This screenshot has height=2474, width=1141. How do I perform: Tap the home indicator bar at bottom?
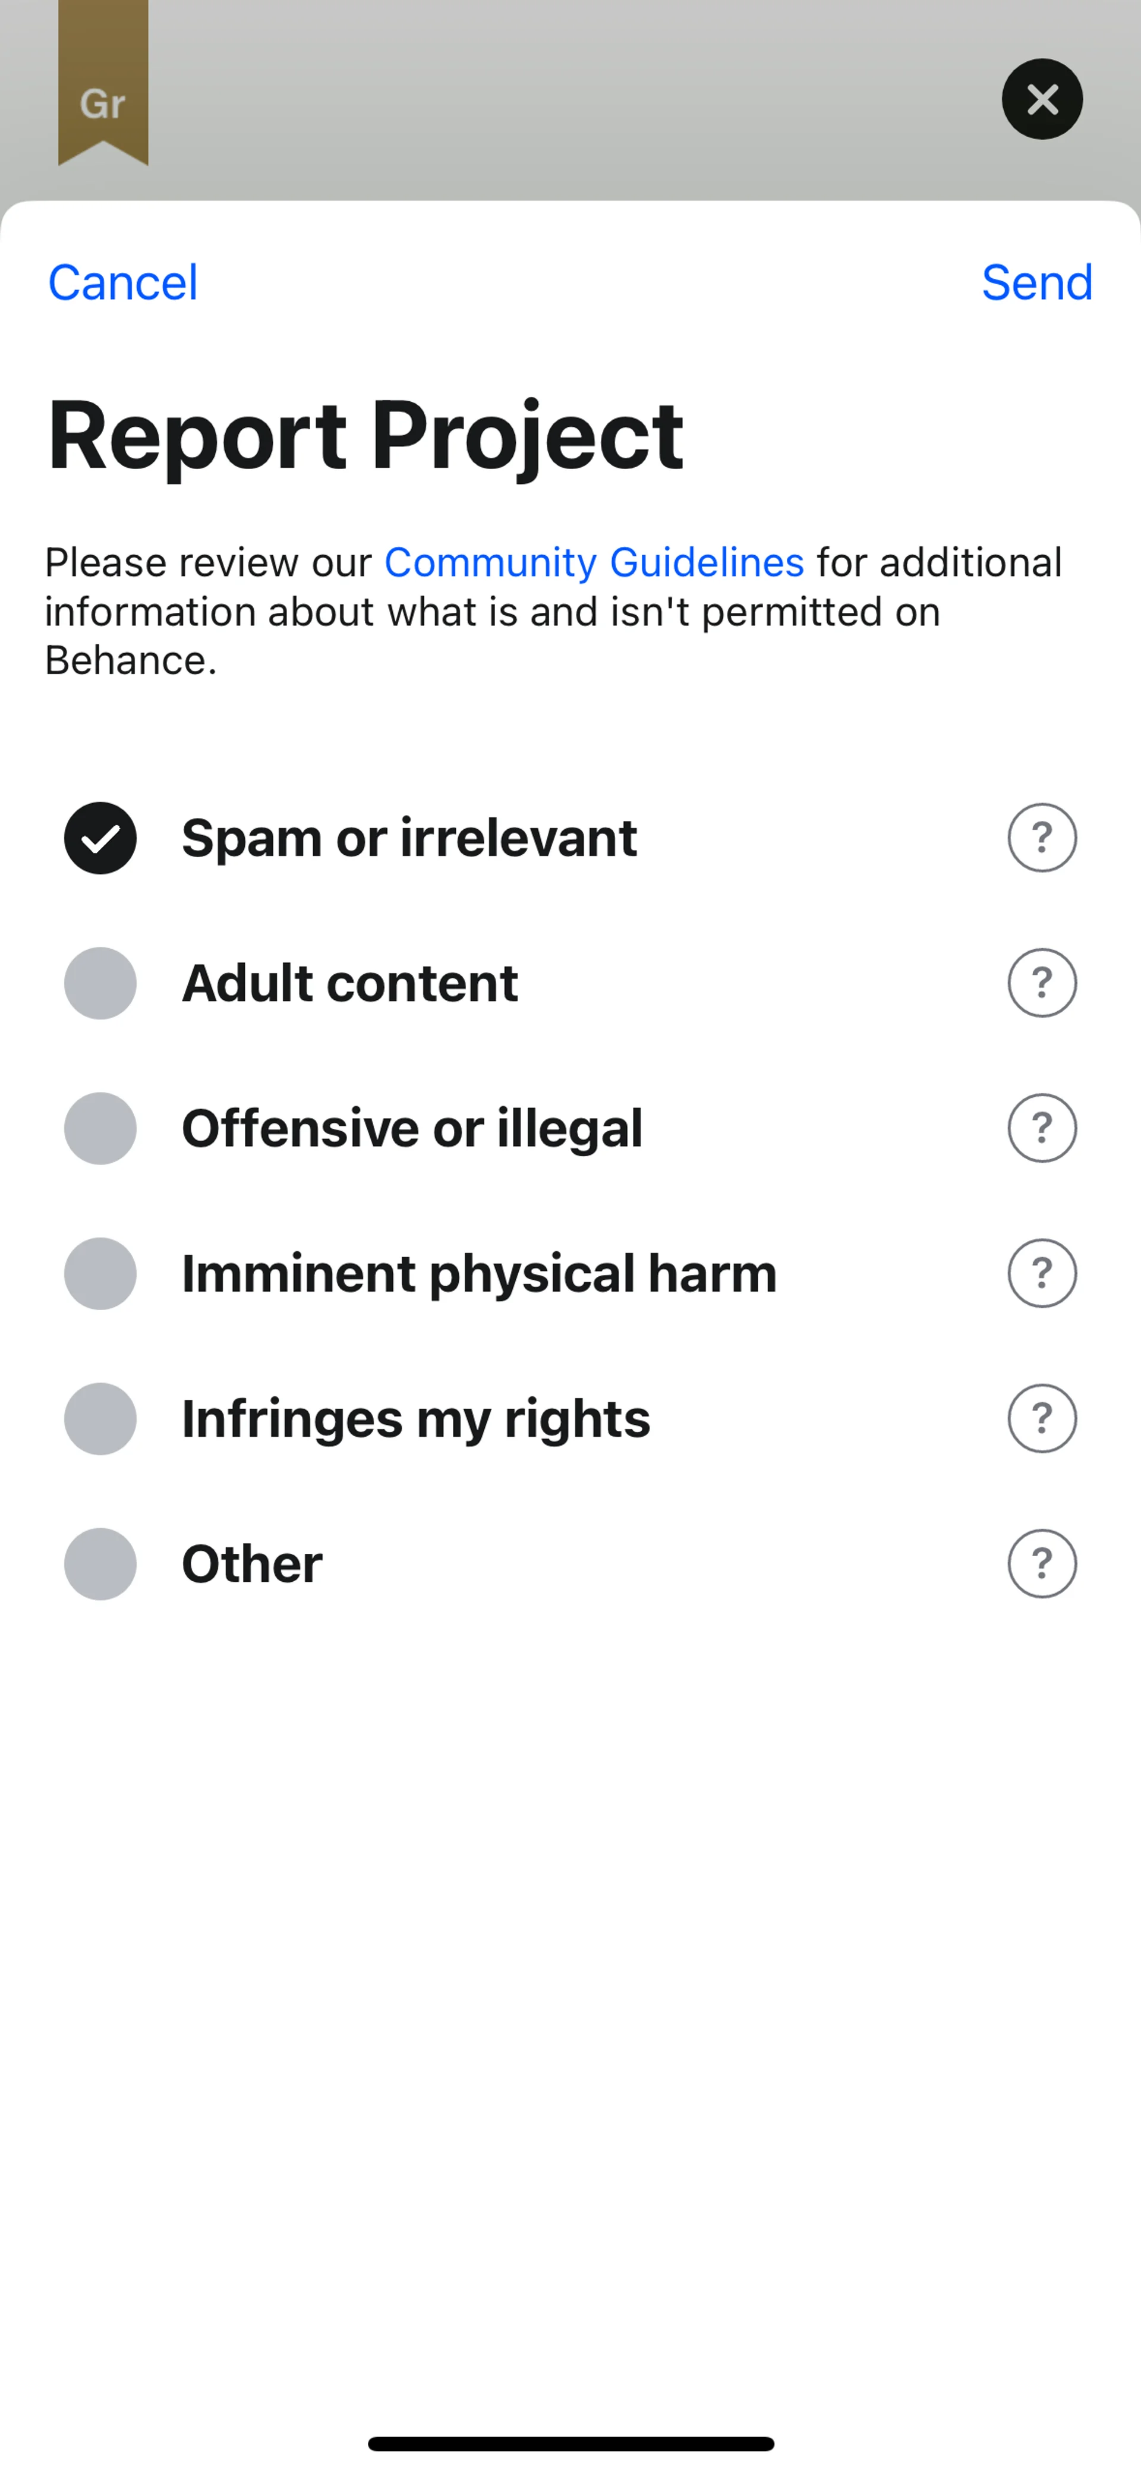(x=570, y=2442)
